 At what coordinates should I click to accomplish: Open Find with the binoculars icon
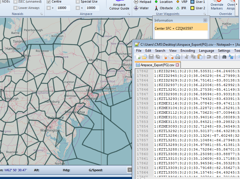pyautogui.click(x=224, y=57)
